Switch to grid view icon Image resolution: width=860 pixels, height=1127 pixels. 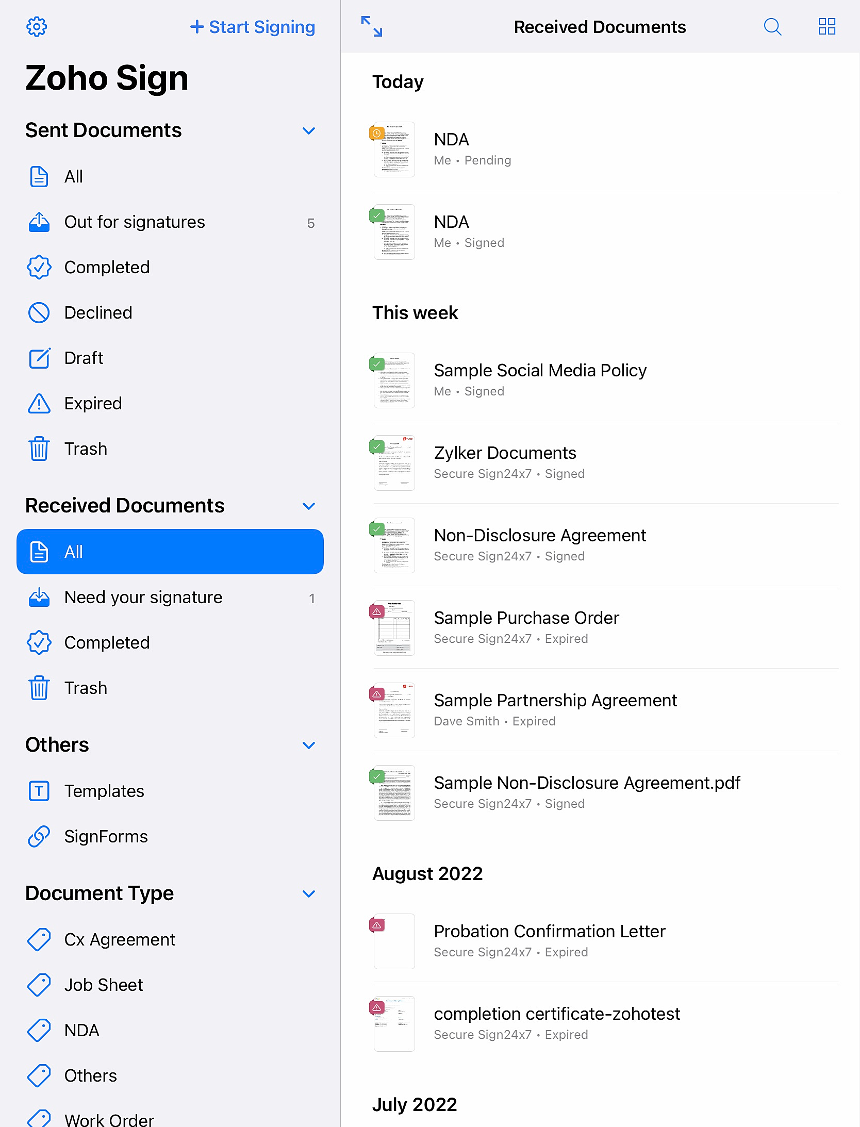827,26
